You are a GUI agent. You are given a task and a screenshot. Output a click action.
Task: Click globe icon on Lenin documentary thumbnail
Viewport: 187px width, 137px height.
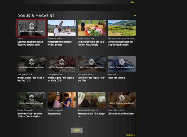pos(32,26)
